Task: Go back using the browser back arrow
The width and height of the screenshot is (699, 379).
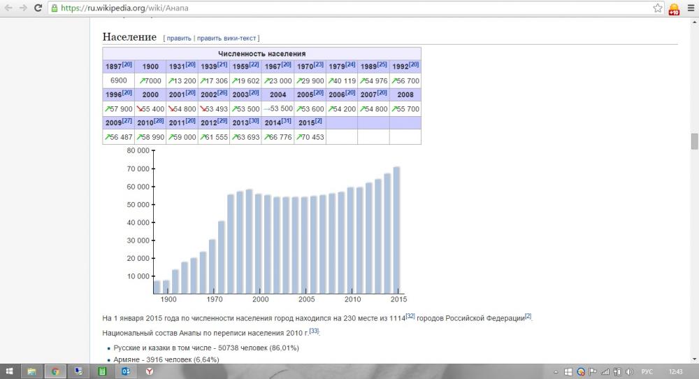Action: pos(8,8)
